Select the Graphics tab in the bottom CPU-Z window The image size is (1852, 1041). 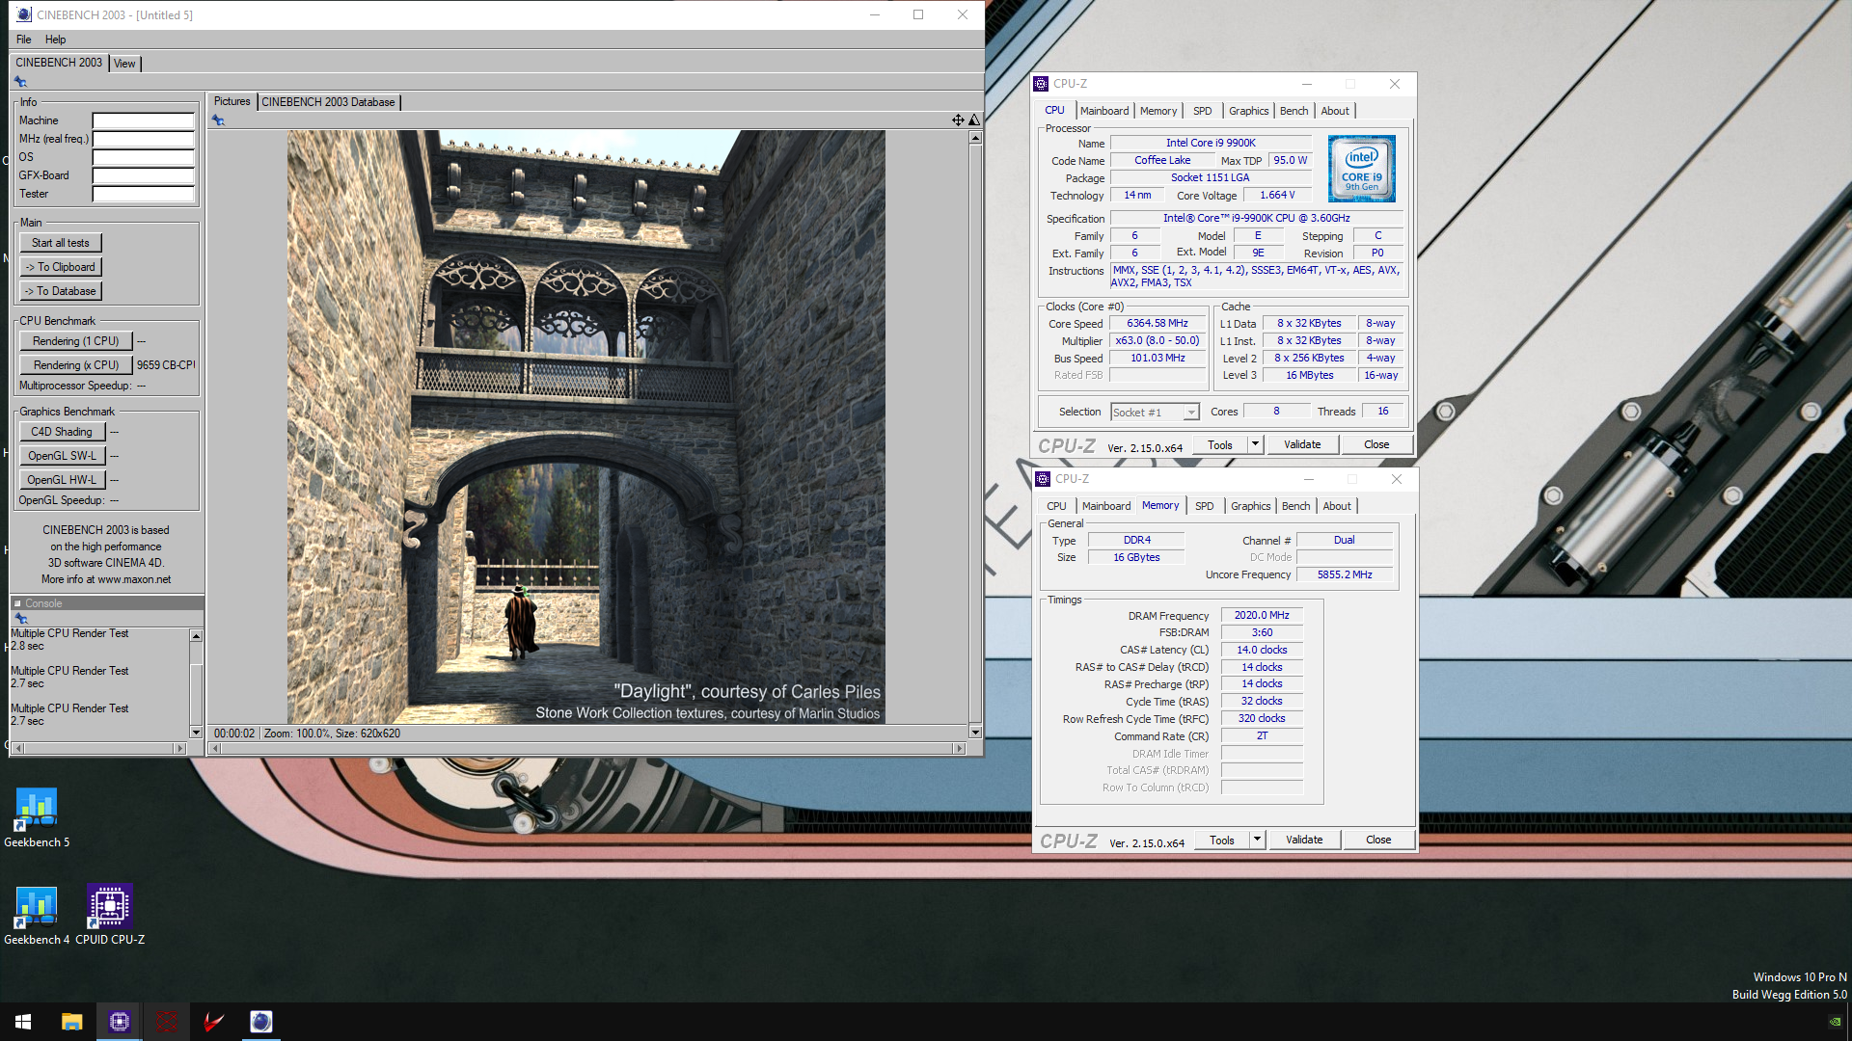1251,506
